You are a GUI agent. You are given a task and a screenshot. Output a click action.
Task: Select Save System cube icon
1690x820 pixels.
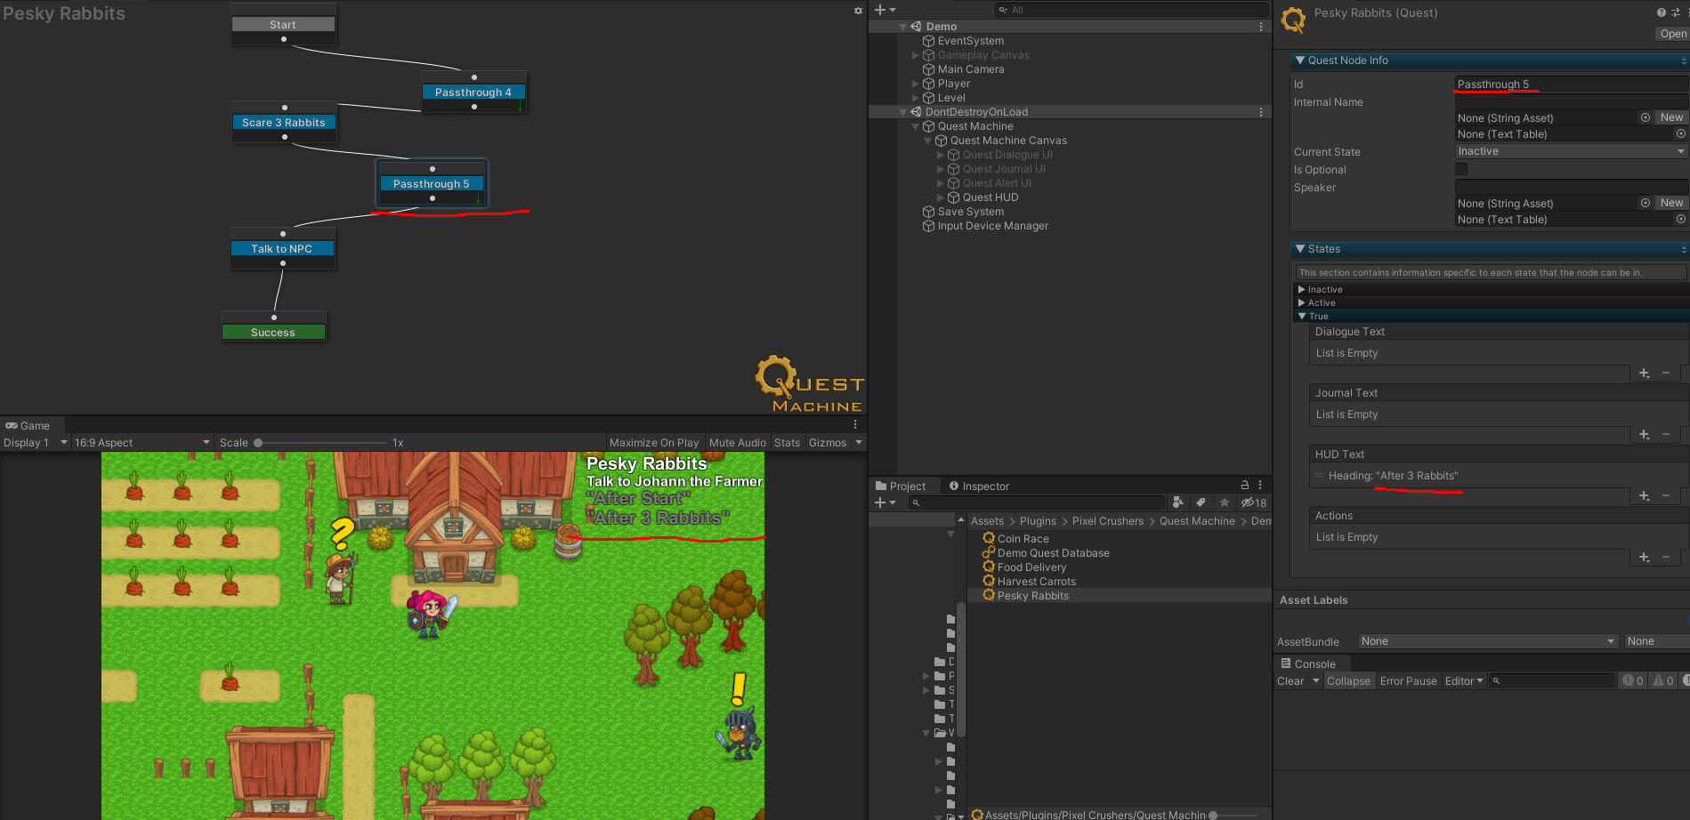928,212
